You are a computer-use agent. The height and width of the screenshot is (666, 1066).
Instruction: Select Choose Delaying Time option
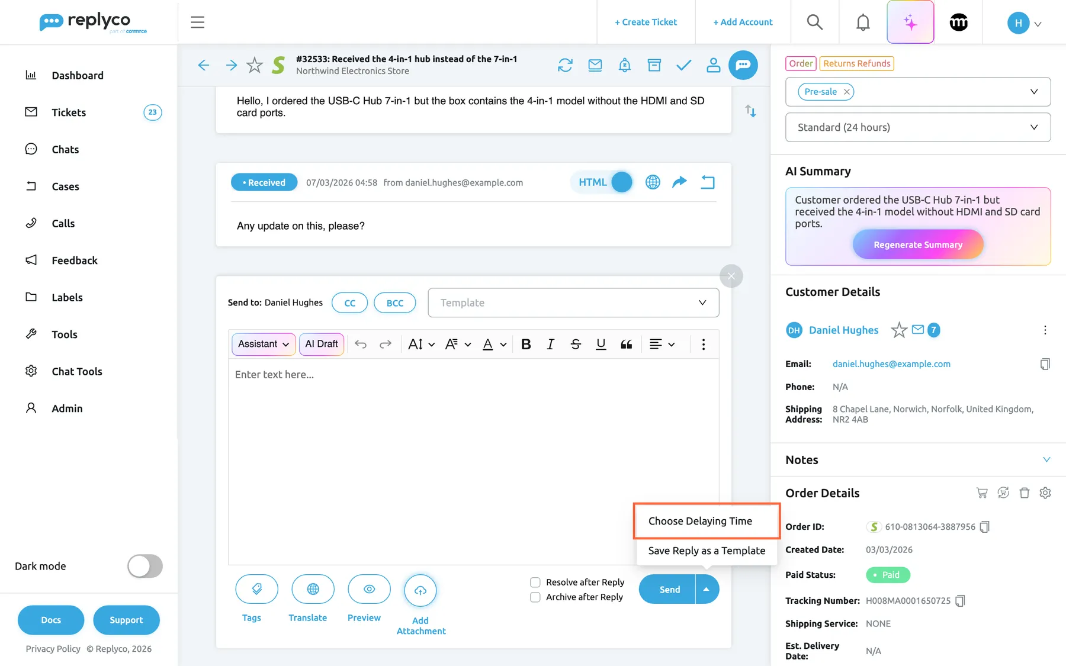pyautogui.click(x=707, y=521)
